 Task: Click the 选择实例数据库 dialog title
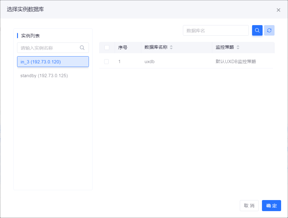coord(25,10)
